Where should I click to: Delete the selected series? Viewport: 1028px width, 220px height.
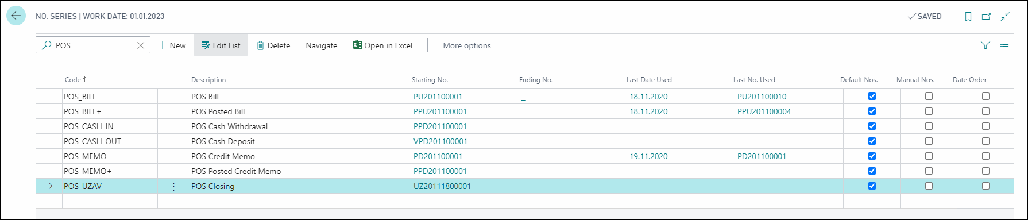click(273, 45)
